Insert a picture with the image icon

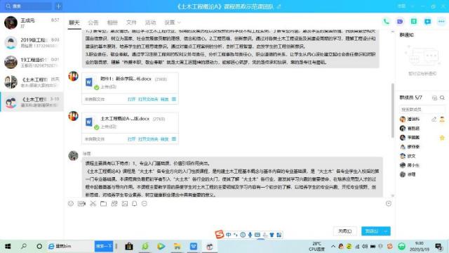click(125, 204)
